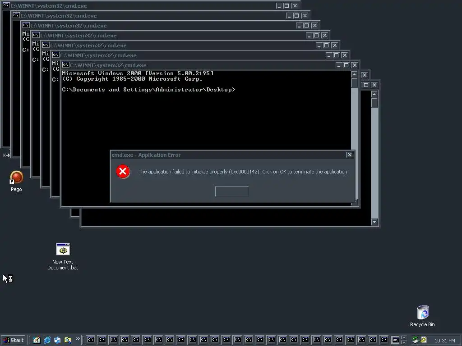Click scroll-up arrow in frontmost cmd window

click(355, 74)
